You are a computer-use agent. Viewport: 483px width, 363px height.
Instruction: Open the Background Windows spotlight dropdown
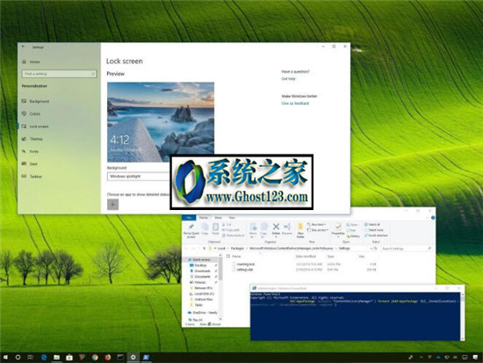(x=139, y=177)
